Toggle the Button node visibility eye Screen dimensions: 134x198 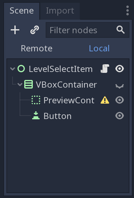[120, 116]
